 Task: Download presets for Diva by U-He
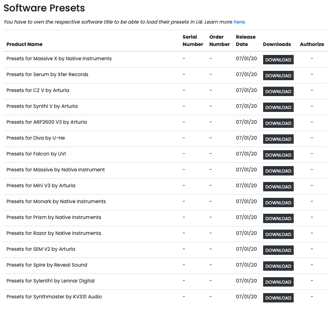[278, 139]
